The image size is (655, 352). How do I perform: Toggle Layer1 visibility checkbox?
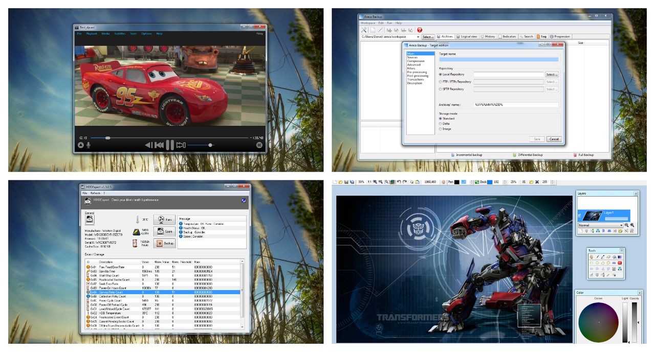coord(579,216)
